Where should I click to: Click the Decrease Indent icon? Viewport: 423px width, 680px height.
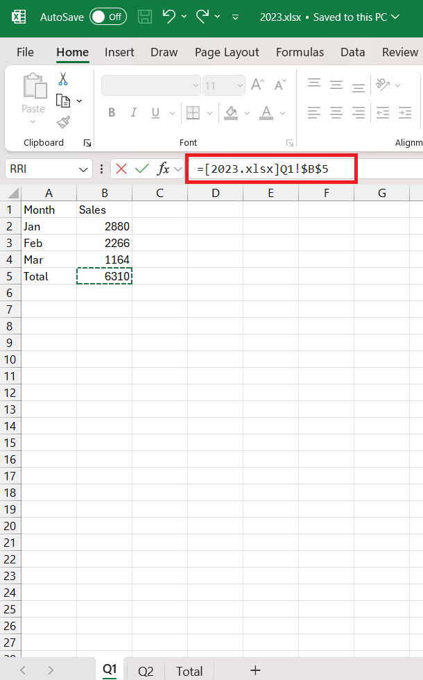point(383,112)
